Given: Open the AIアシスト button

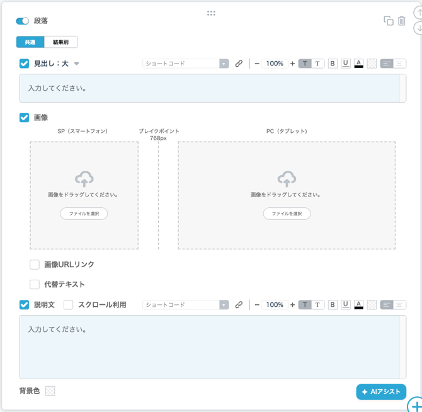Looking at the screenshot, I should click(381, 392).
